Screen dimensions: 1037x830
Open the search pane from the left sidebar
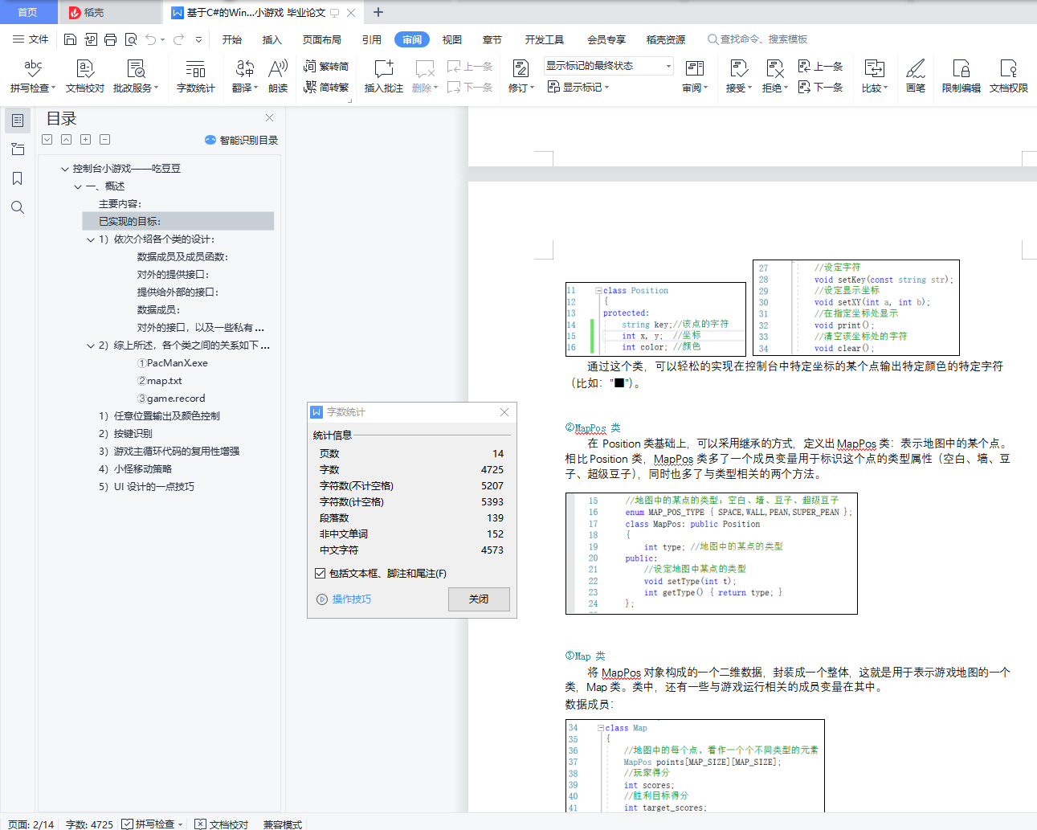coord(18,207)
